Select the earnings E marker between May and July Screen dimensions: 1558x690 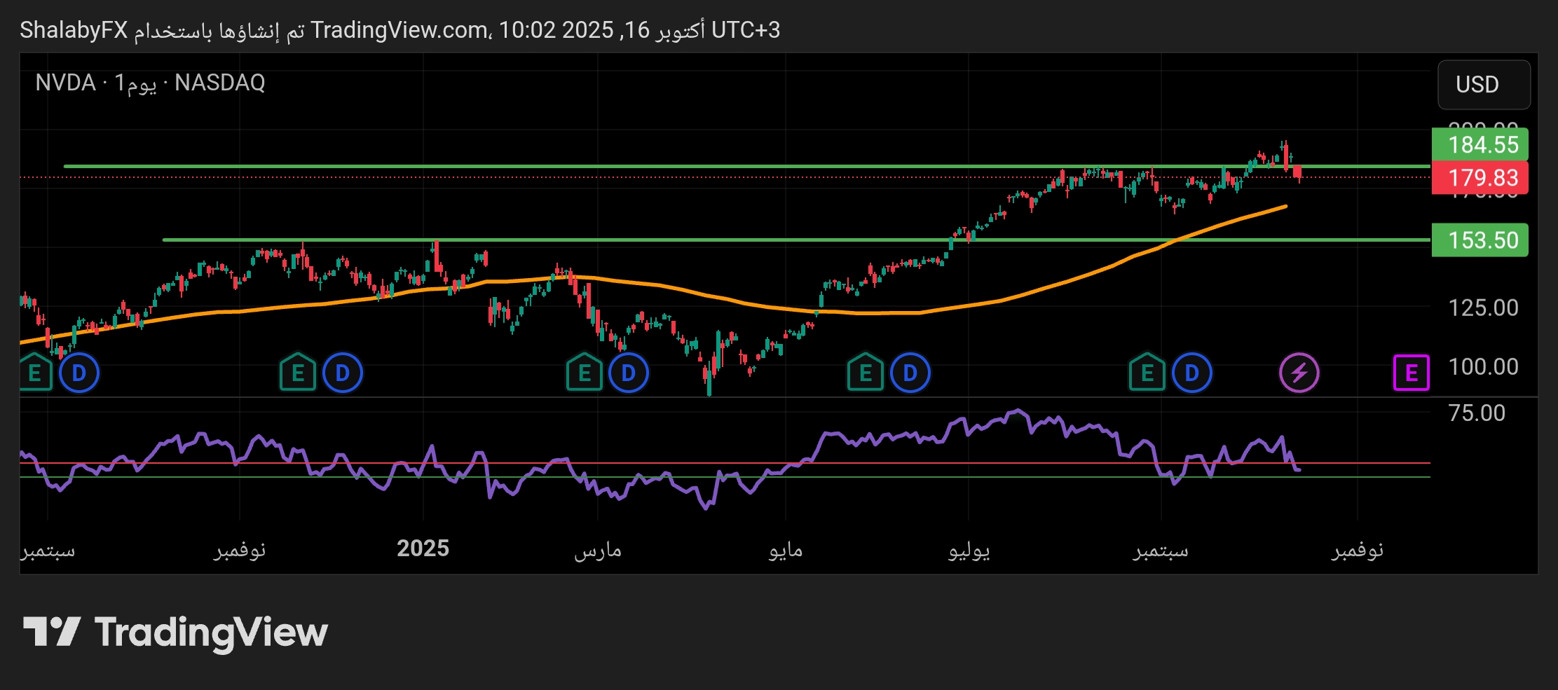[865, 373]
